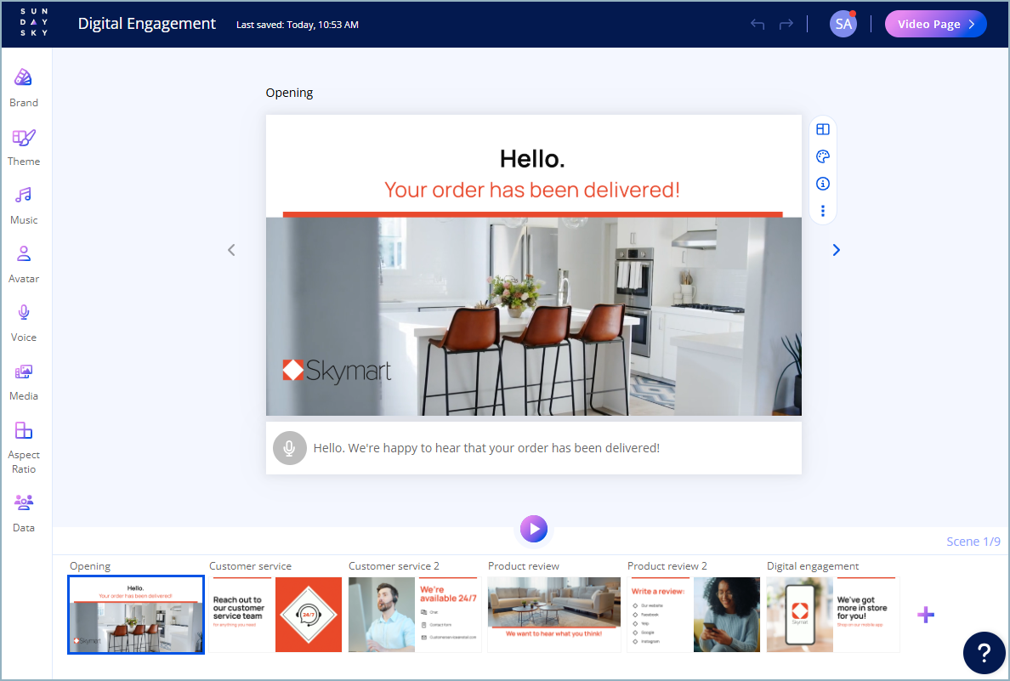1010x681 pixels.
Task: Open the Avatar panel
Action: (x=24, y=264)
